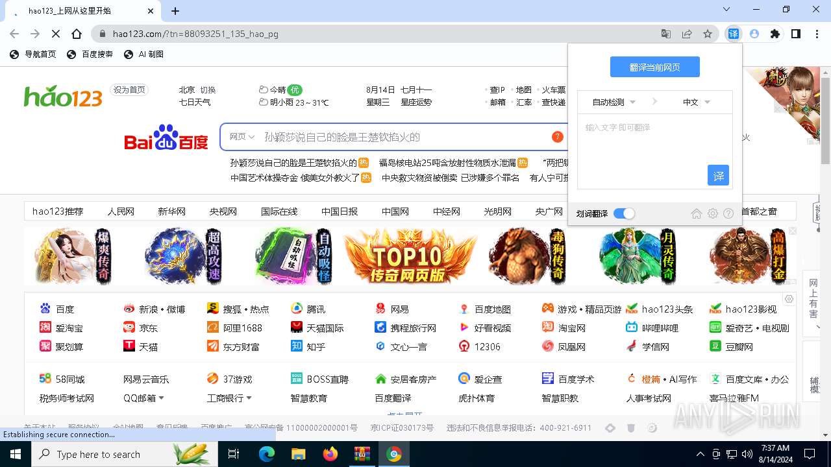
Task: Click Google Translate icon in address bar
Action: pos(666,34)
